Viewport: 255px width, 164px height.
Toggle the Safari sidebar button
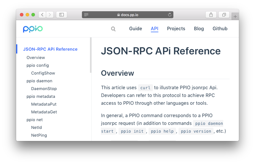[x=61, y=15]
